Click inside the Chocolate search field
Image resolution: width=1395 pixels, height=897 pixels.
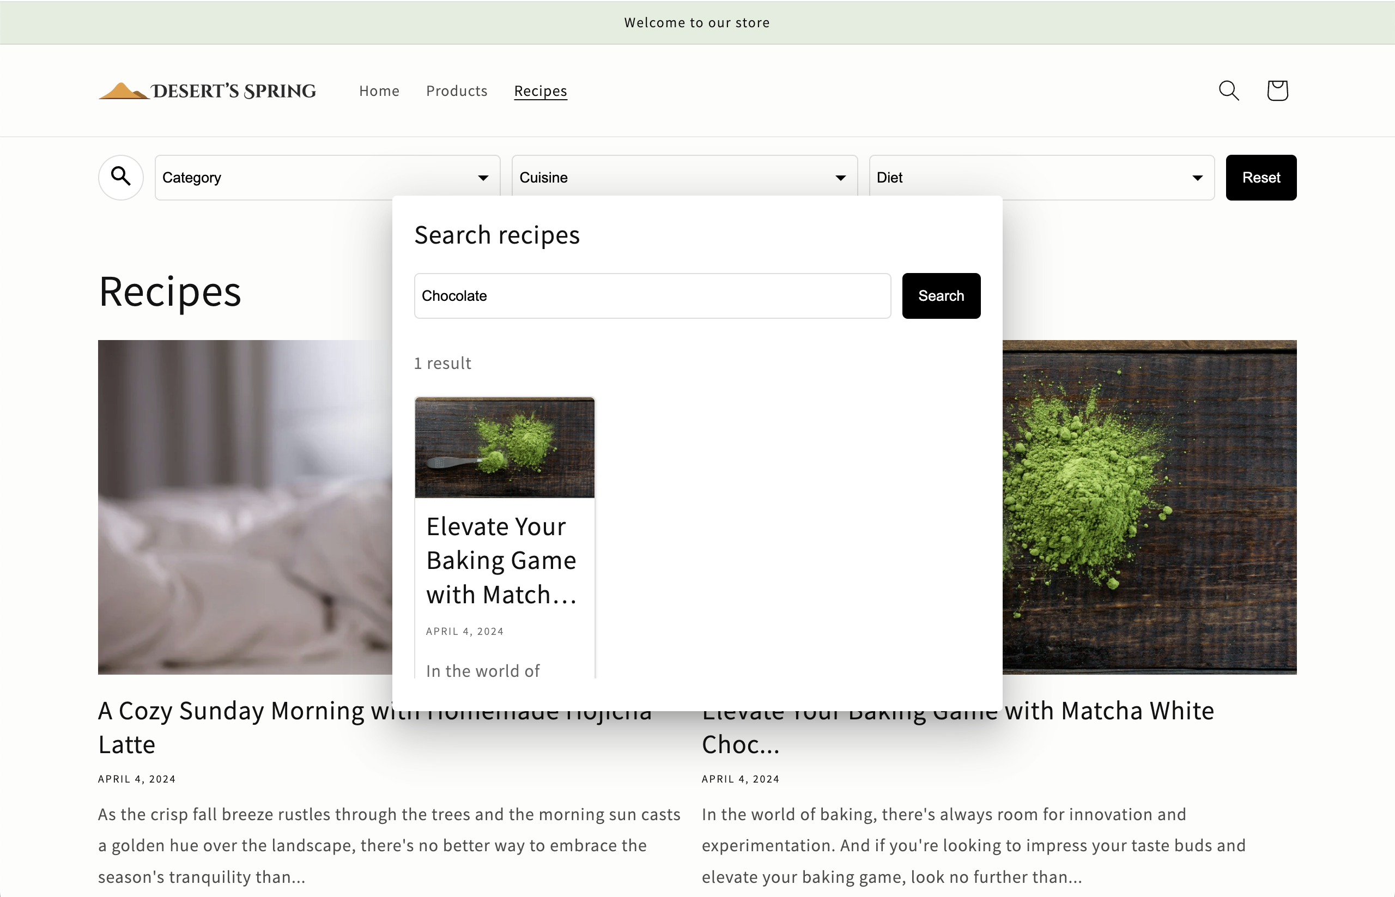point(652,295)
